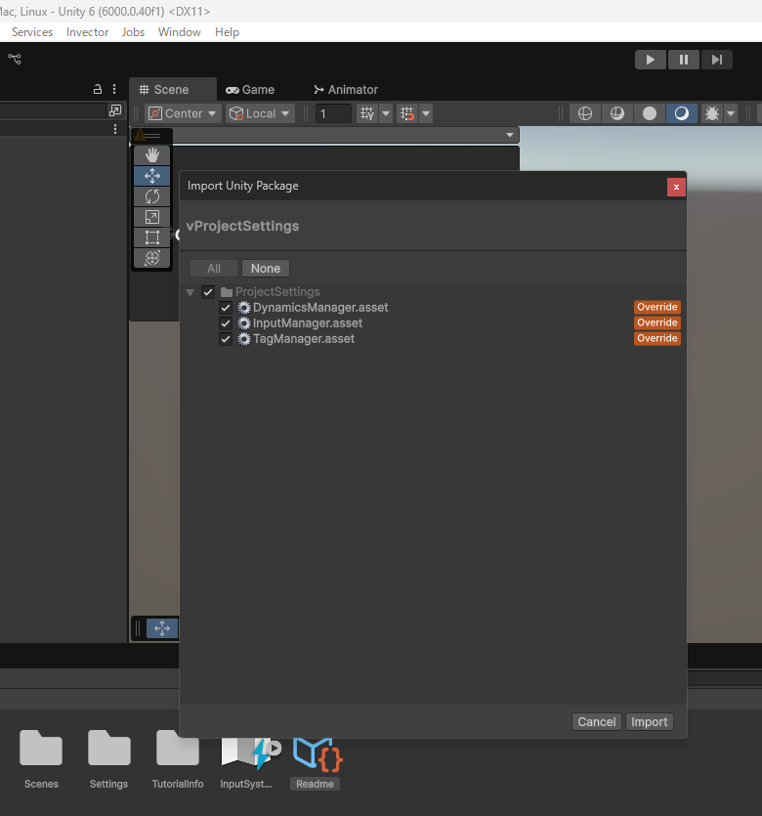Uncheck the DynamicsManager.asset checkbox
The height and width of the screenshot is (816, 762).
tap(226, 308)
